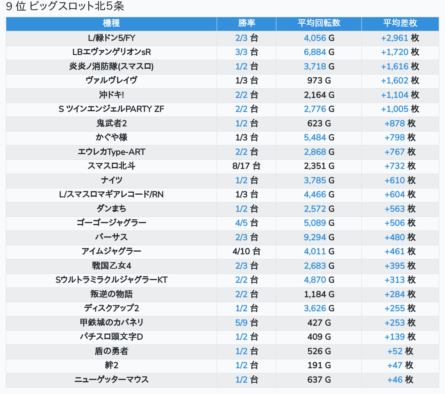Click the +2,961 枚 difference value
445x394 pixels.
[400, 38]
